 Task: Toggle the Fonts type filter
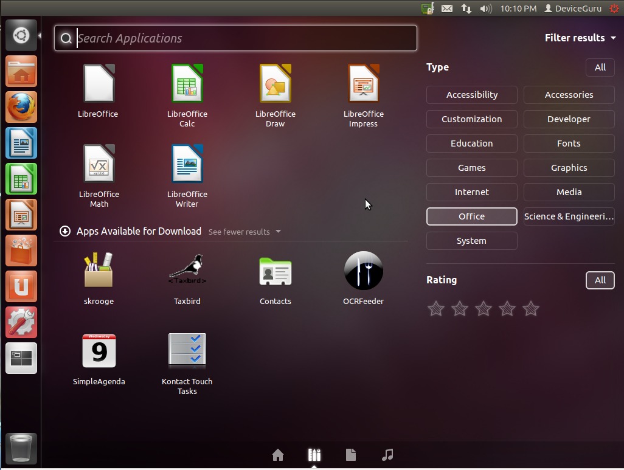[x=569, y=143]
